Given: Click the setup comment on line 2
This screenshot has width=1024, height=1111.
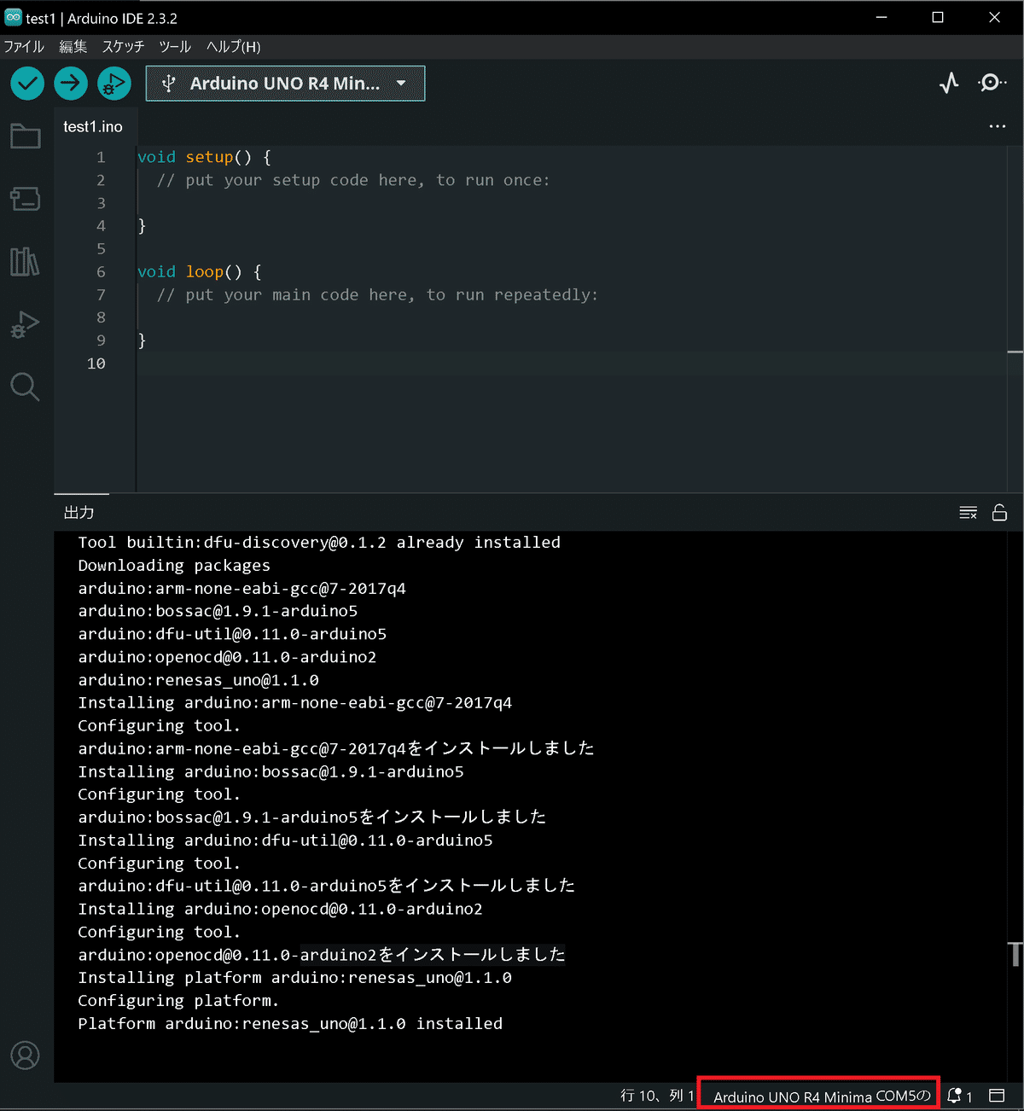Looking at the screenshot, I should pyautogui.click(x=353, y=180).
